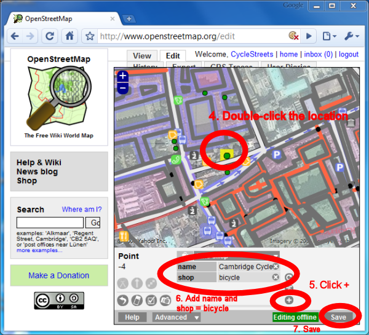
Task: Click Make a Donation
Action: pos(59,275)
